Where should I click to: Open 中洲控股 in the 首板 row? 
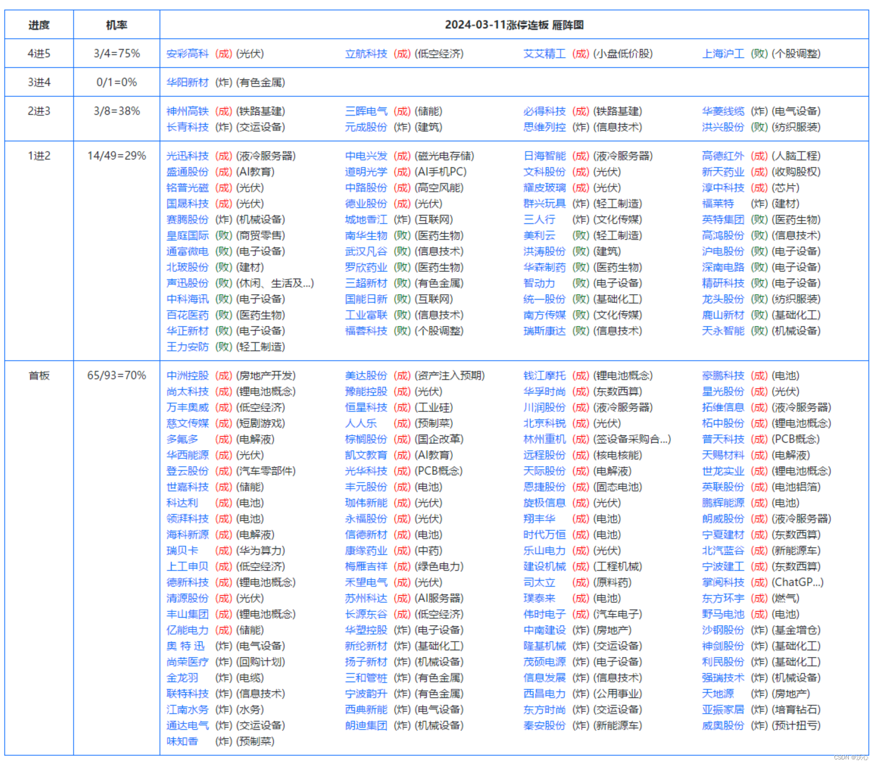(x=187, y=376)
